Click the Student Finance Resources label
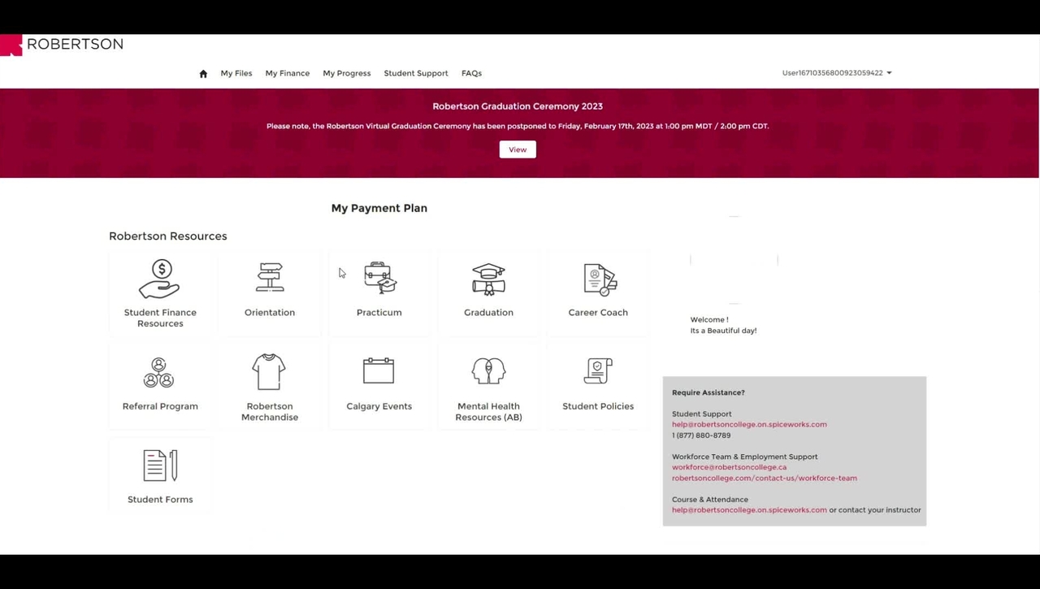This screenshot has width=1040, height=589. click(x=160, y=318)
